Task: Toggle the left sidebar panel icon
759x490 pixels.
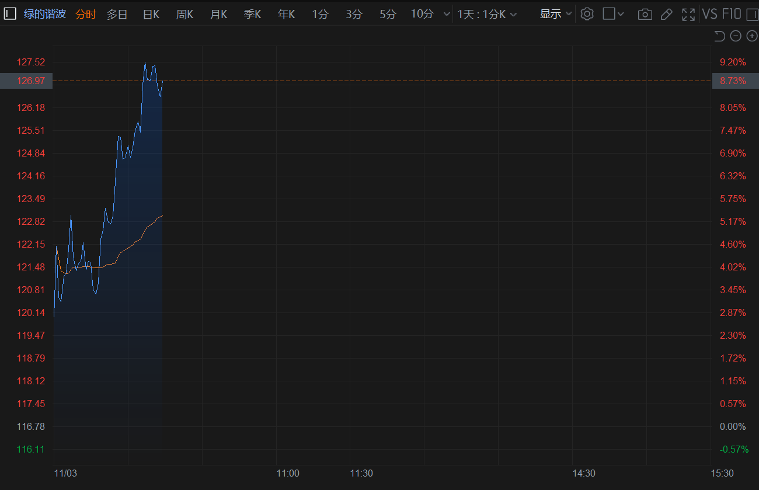Action: coord(10,14)
